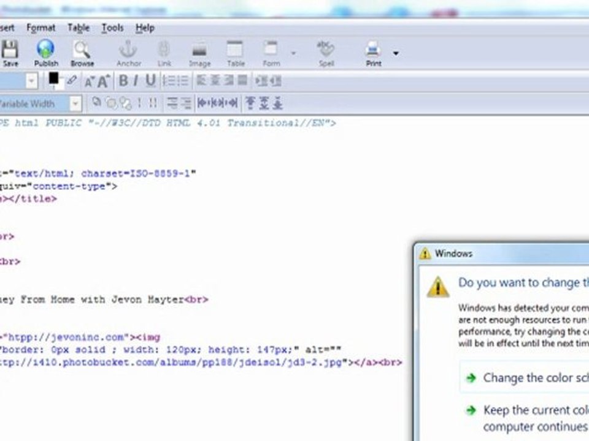Pick the white background color swatch
This screenshot has height=441, width=589.
[x=60, y=85]
